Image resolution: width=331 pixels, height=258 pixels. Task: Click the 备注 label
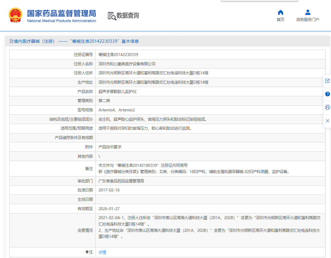tap(89, 169)
